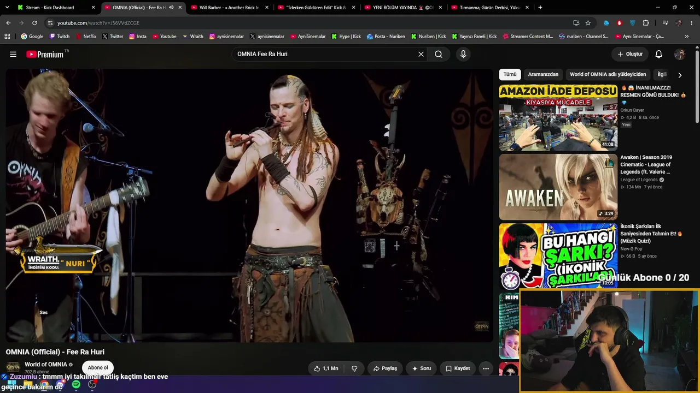Image resolution: width=700 pixels, height=393 pixels.
Task: Open the tab search dropdown
Action: tap(7, 8)
